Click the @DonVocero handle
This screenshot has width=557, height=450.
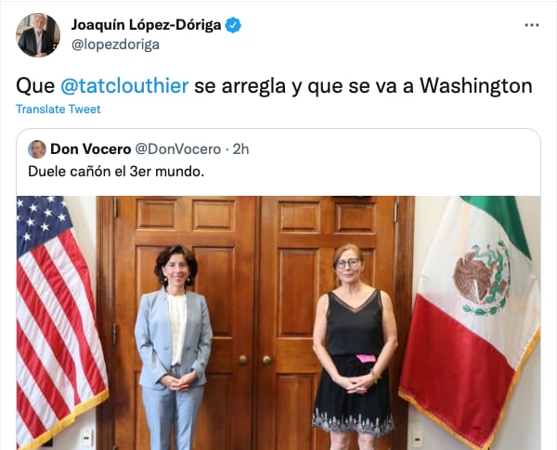click(177, 149)
